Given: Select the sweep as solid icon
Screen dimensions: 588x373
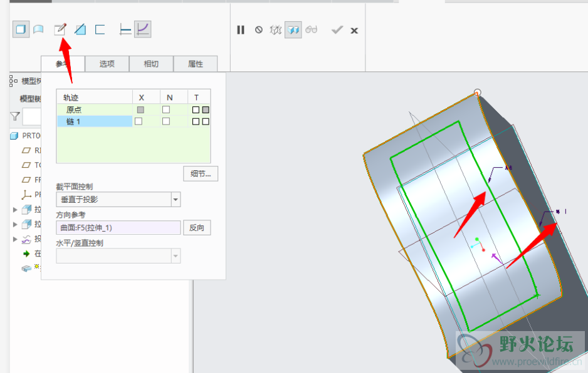Looking at the screenshot, I should 21,29.
